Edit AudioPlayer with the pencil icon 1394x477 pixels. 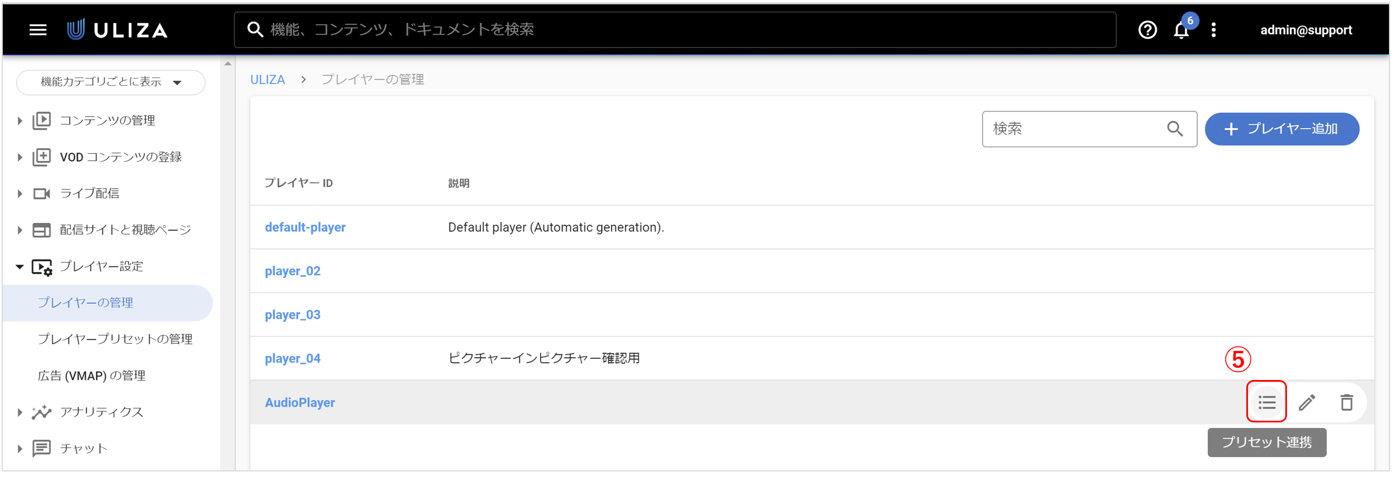click(x=1306, y=402)
